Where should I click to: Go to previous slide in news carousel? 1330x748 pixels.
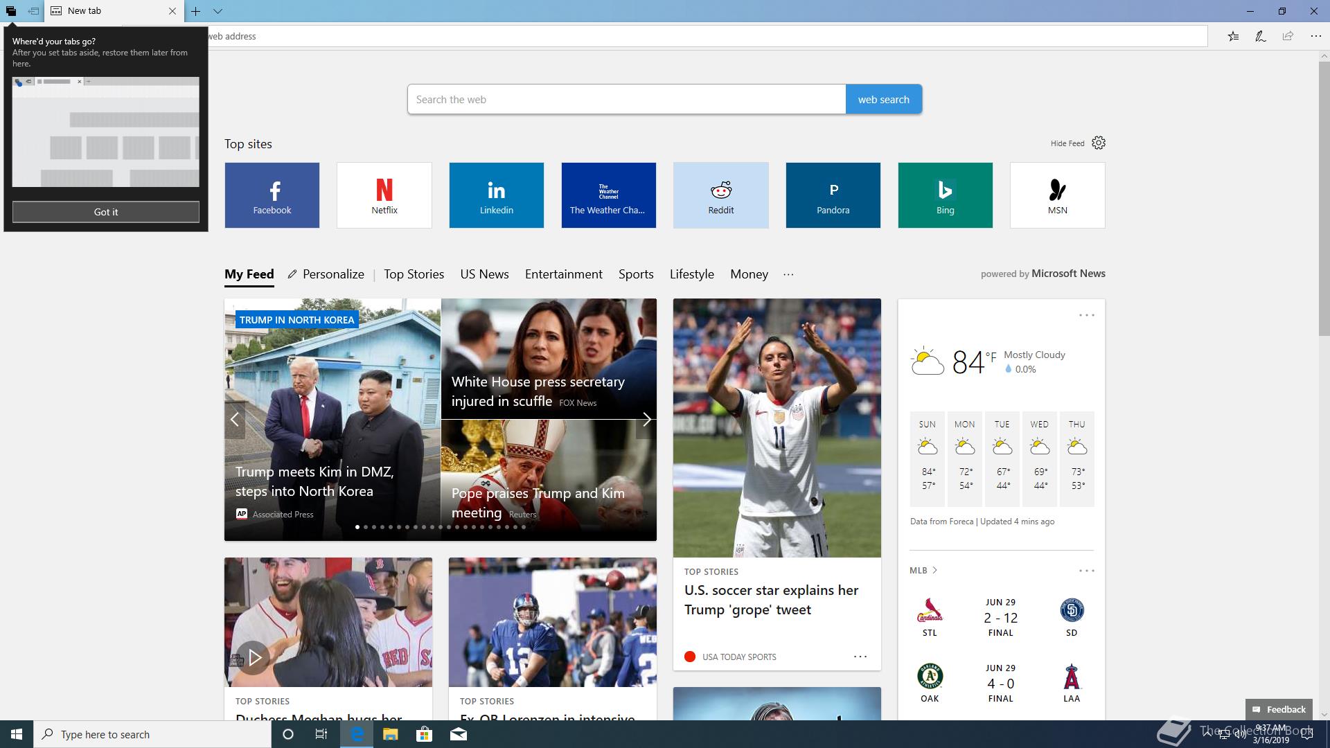[235, 420]
